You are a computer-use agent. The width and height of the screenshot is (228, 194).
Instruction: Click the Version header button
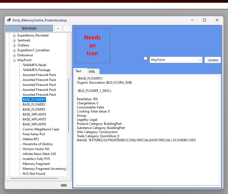[x=29, y=28]
